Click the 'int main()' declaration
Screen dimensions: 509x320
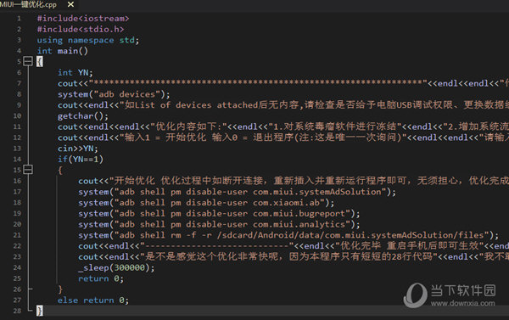tap(62, 51)
